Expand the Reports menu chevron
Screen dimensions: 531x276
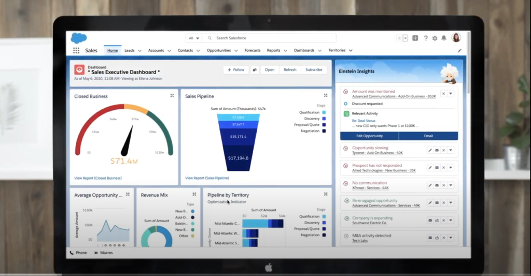tap(286, 51)
